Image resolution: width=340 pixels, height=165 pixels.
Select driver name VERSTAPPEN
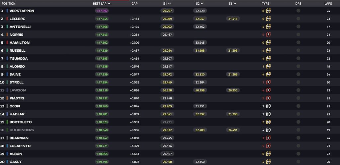point(22,11)
